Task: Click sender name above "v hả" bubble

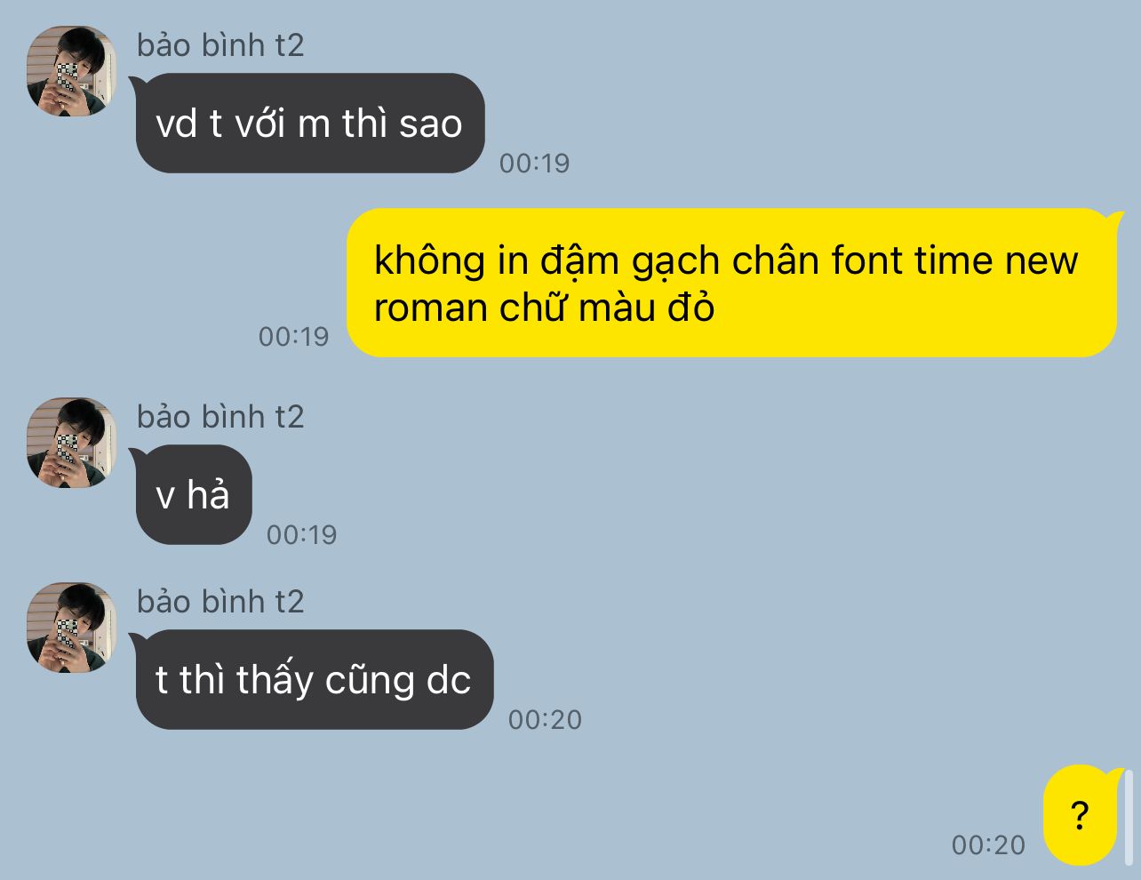Action: pos(220,417)
